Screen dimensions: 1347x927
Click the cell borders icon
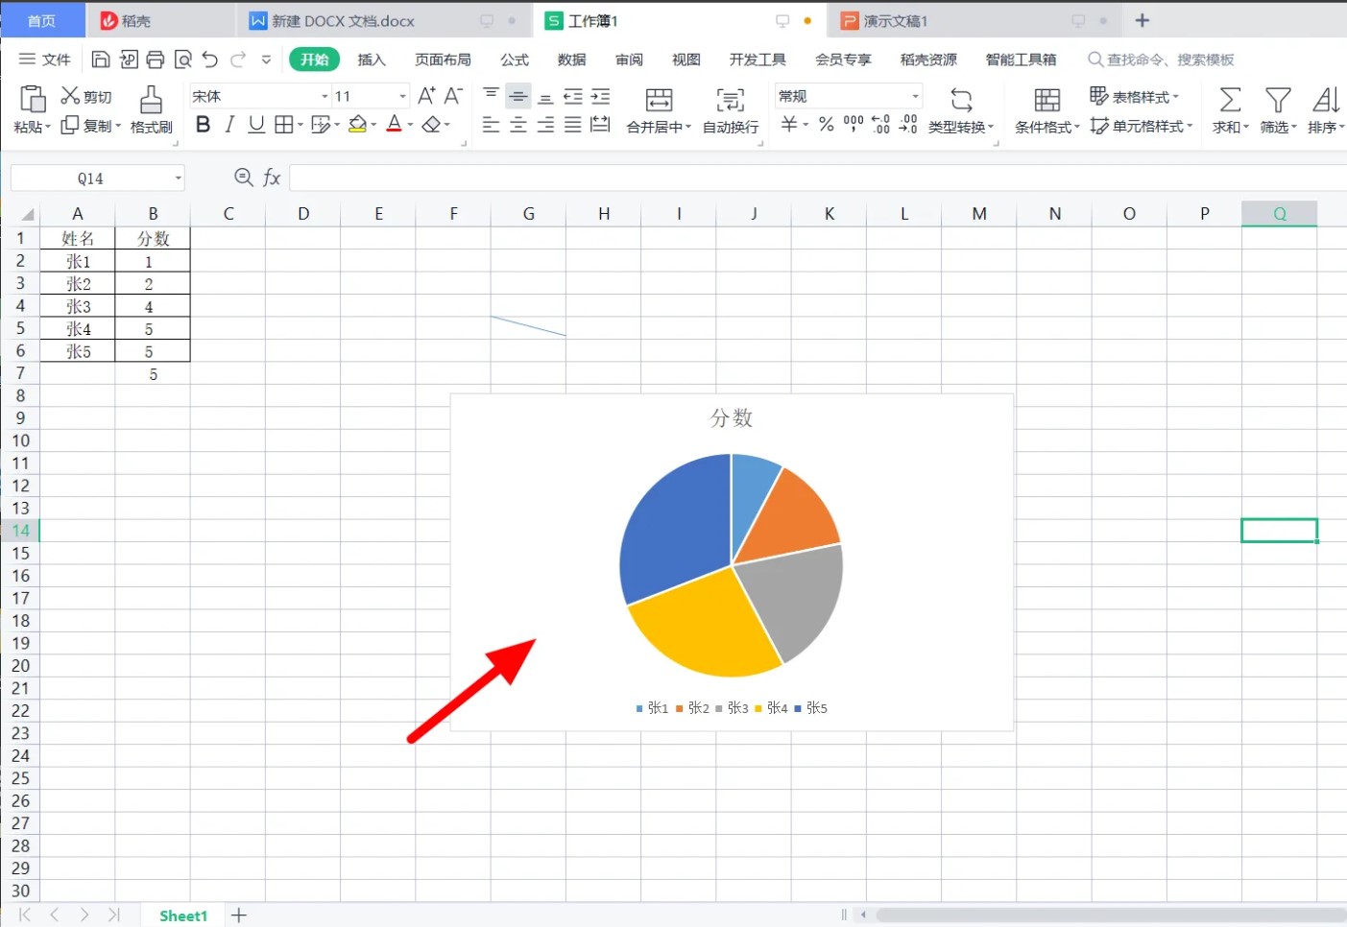pyautogui.click(x=284, y=125)
